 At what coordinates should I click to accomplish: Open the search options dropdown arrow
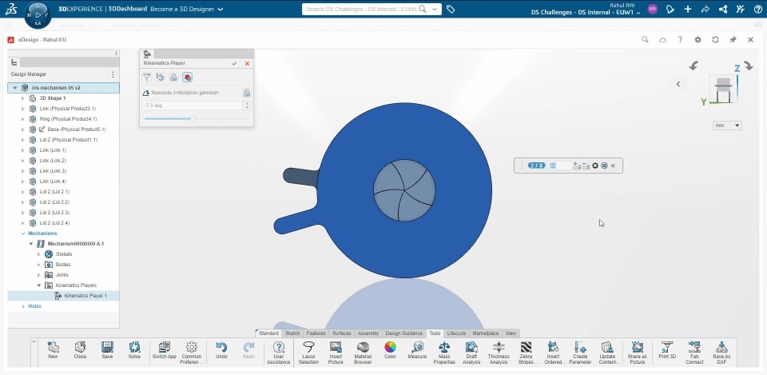click(435, 9)
